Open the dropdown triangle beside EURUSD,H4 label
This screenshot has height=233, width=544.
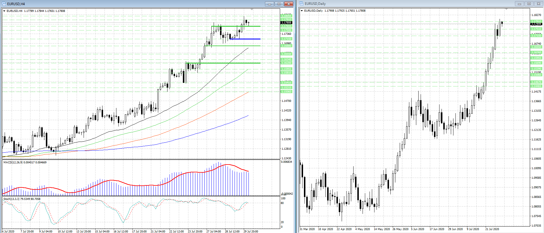(x=4, y=11)
